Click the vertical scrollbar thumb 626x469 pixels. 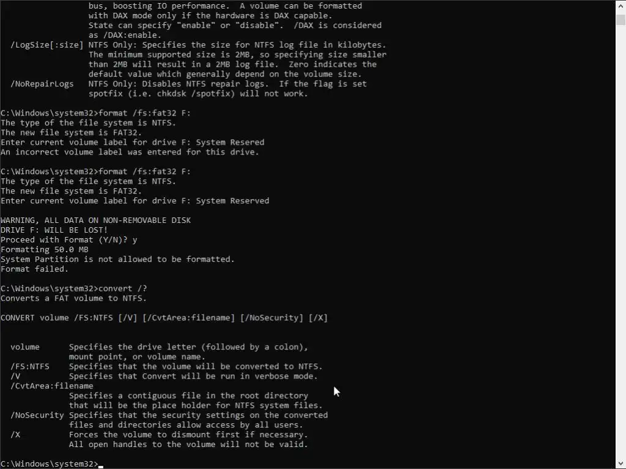pyautogui.click(x=621, y=20)
